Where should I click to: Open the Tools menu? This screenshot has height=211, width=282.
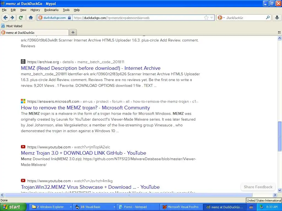[66, 10]
